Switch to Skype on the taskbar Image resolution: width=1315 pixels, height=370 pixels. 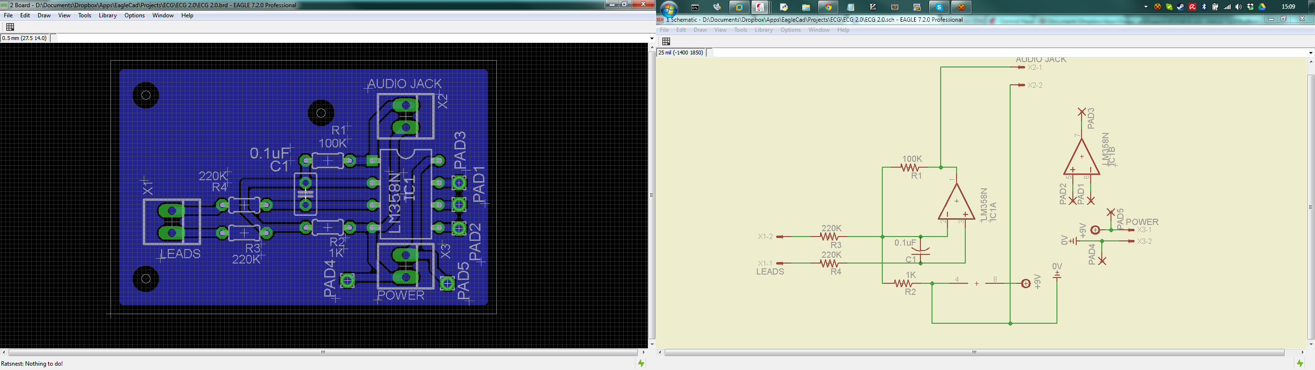tap(939, 7)
